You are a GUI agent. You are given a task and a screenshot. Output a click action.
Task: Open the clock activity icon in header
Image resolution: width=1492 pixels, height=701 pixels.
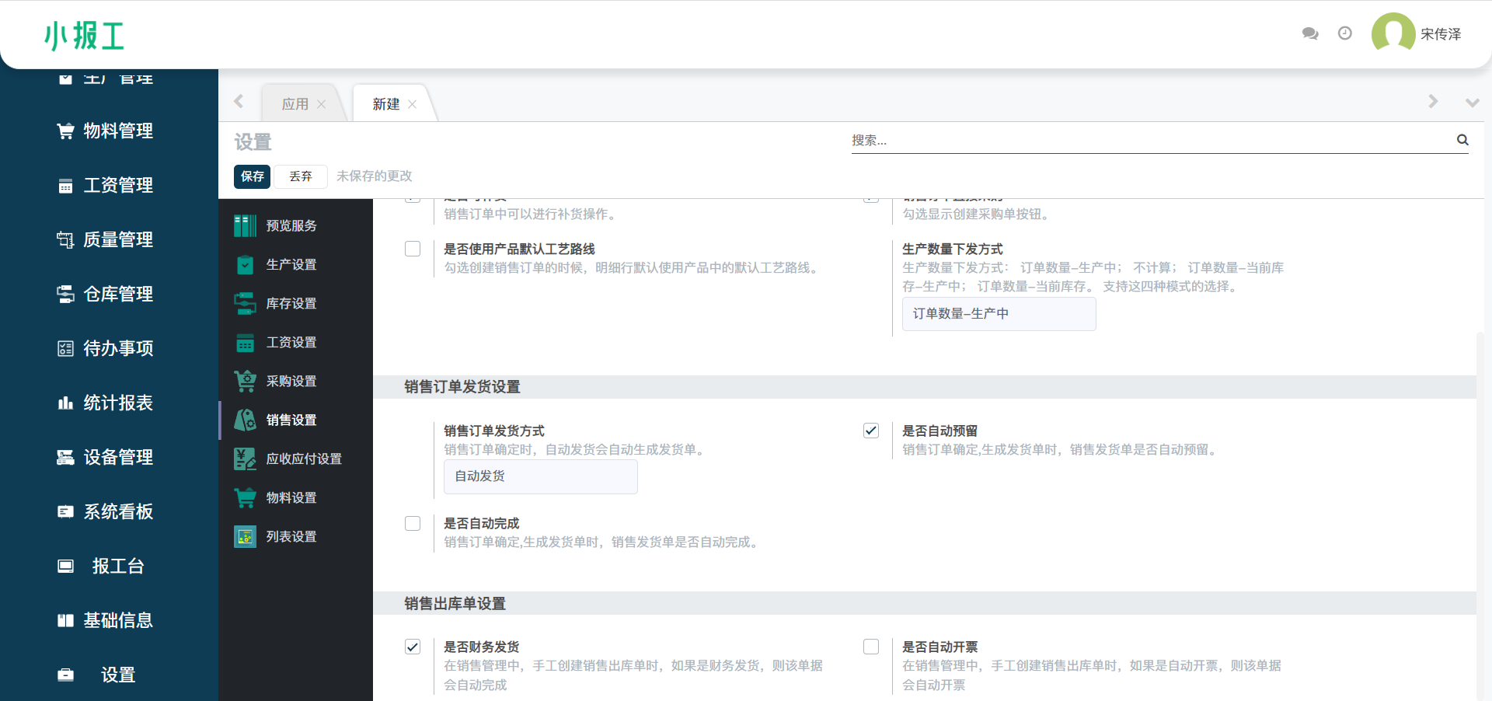[1345, 33]
